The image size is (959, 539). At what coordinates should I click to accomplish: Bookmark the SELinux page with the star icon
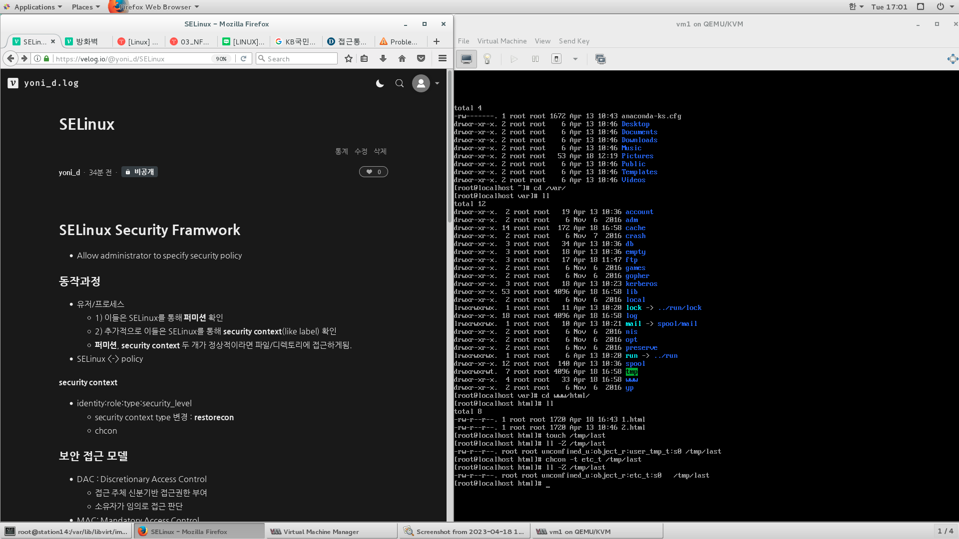coord(348,58)
